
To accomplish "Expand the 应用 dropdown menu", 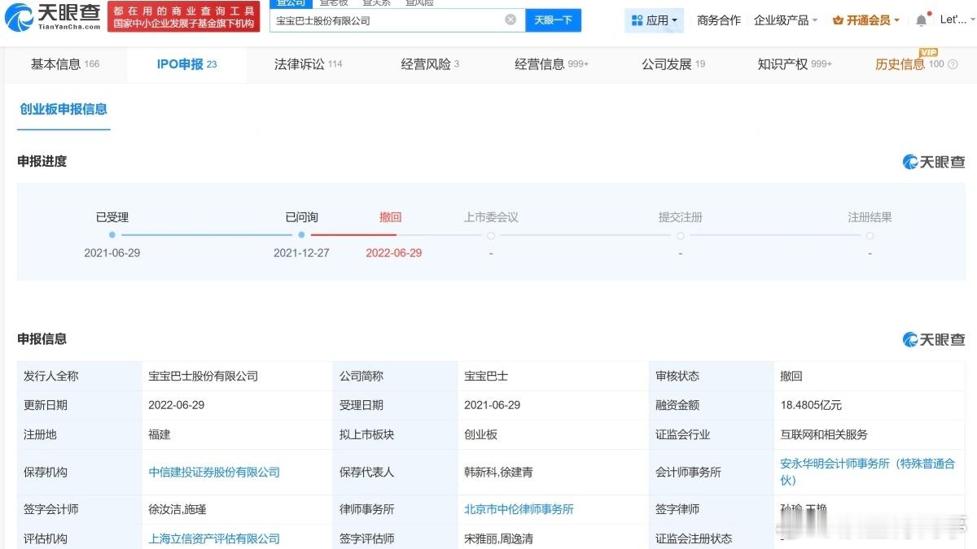I will [655, 20].
